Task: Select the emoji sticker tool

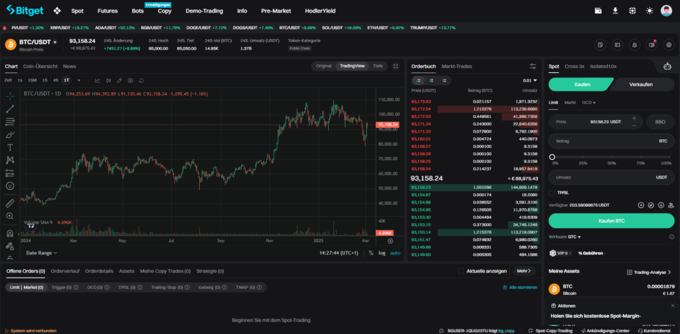Action: [10, 186]
